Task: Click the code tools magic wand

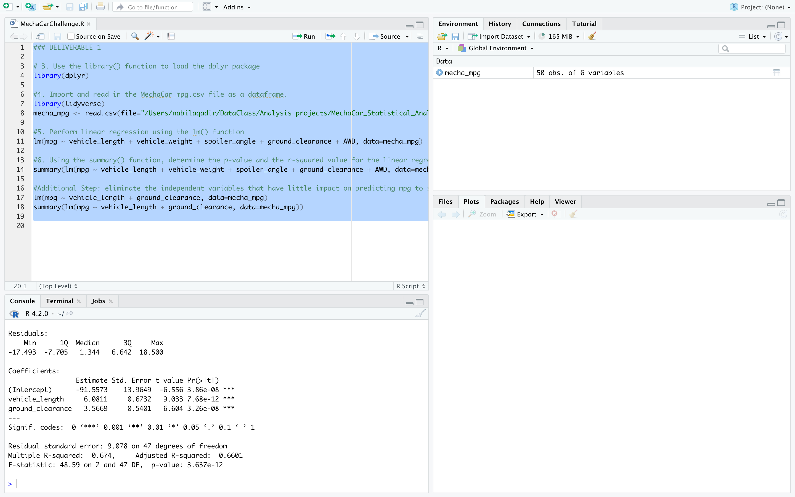Action: click(x=149, y=36)
